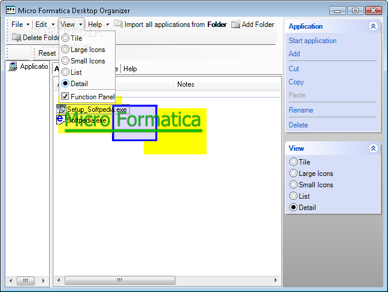Click the Softpedia.exe file icon
Image resolution: width=388 pixels, height=292 pixels.
click(x=61, y=120)
